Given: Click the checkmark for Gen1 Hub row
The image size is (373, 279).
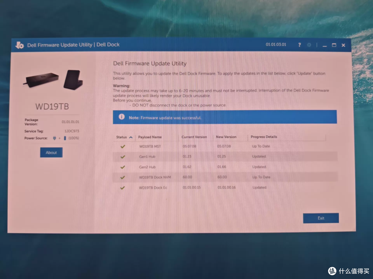Looking at the screenshot, I should pos(123,157).
